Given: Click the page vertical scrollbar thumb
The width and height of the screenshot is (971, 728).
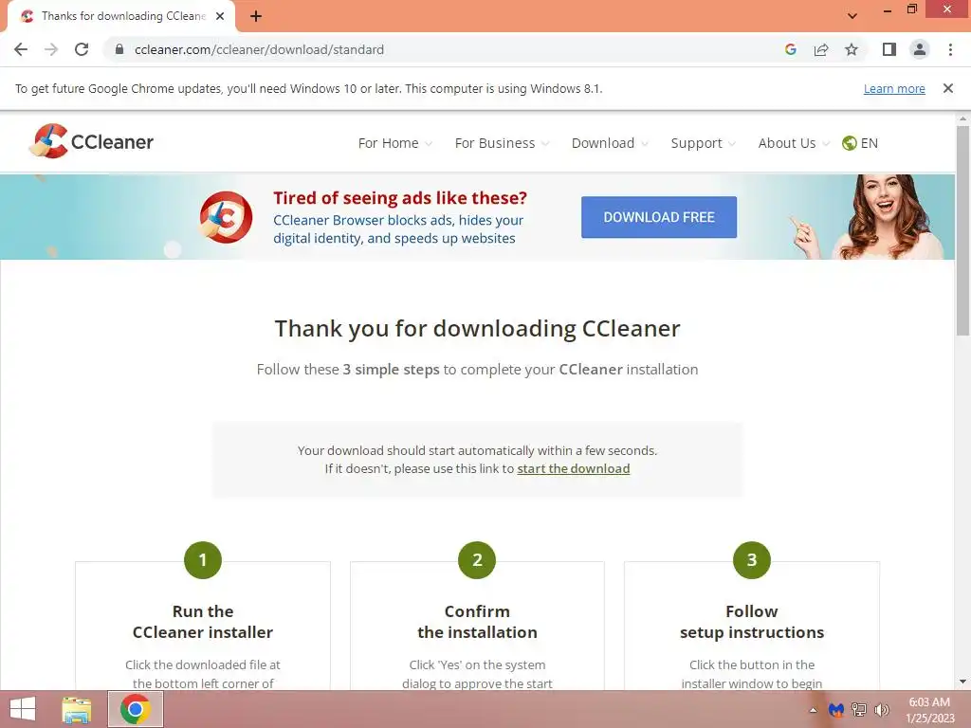Looking at the screenshot, I should coord(963,230).
